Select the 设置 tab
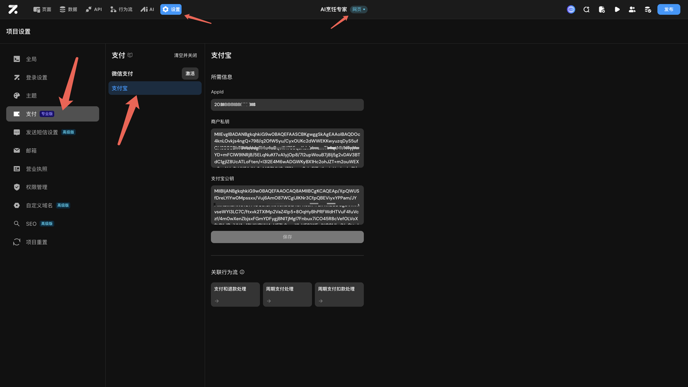Image resolution: width=688 pixels, height=387 pixels. (x=171, y=9)
